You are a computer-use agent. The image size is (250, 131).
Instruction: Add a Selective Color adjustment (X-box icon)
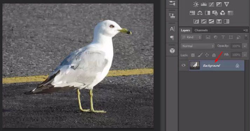coord(219,21)
